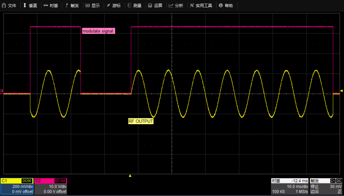Click the 触发 trigger flag icon

click(x=67, y=6)
